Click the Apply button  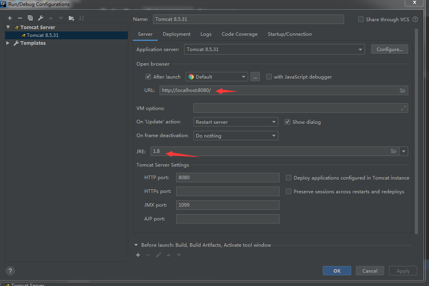click(x=403, y=271)
